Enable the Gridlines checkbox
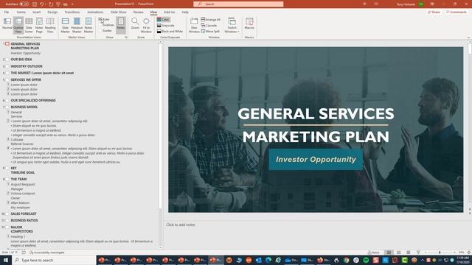 (106, 25)
